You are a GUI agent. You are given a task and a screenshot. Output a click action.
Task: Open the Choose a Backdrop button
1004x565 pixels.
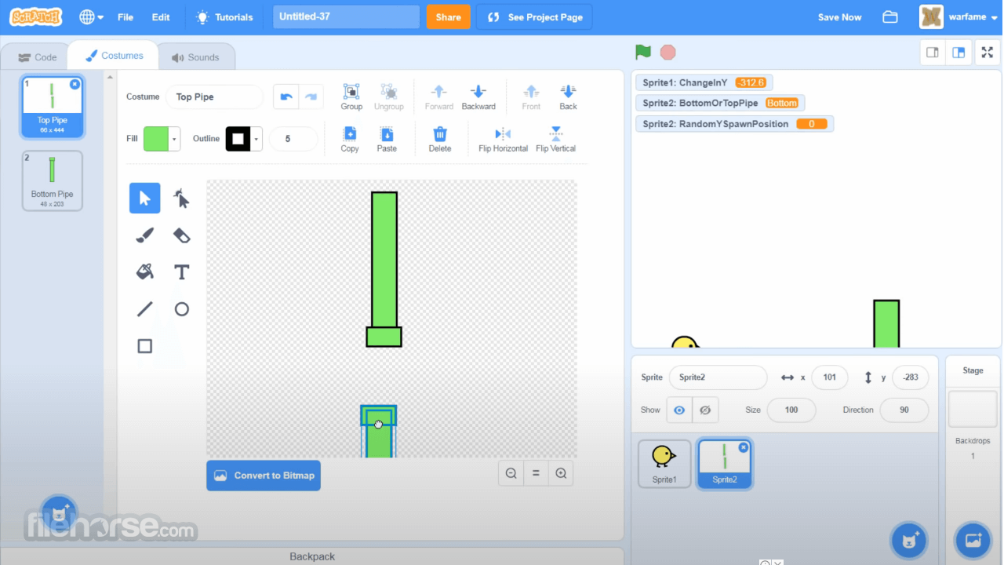(973, 540)
